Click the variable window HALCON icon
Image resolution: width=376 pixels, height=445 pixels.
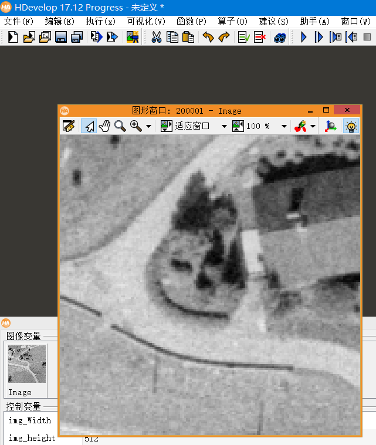coord(6,323)
